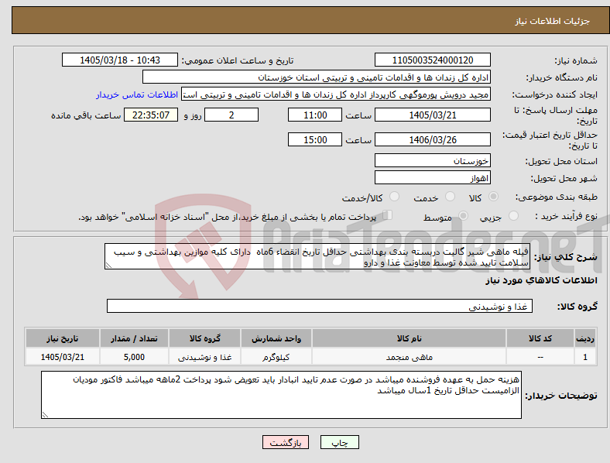Viewport: 610px width, 463px height.
Task: Click the quantity cell 5,000
Action: point(134,357)
